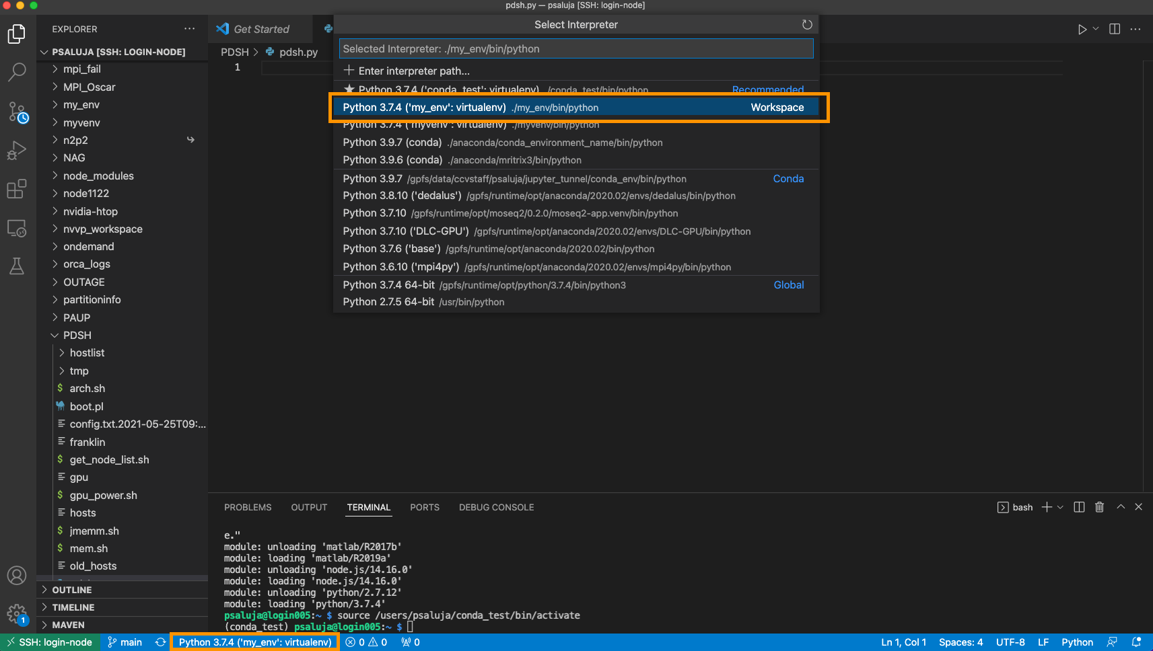
Task: Open the get_node_list.sh file
Action: point(122,459)
